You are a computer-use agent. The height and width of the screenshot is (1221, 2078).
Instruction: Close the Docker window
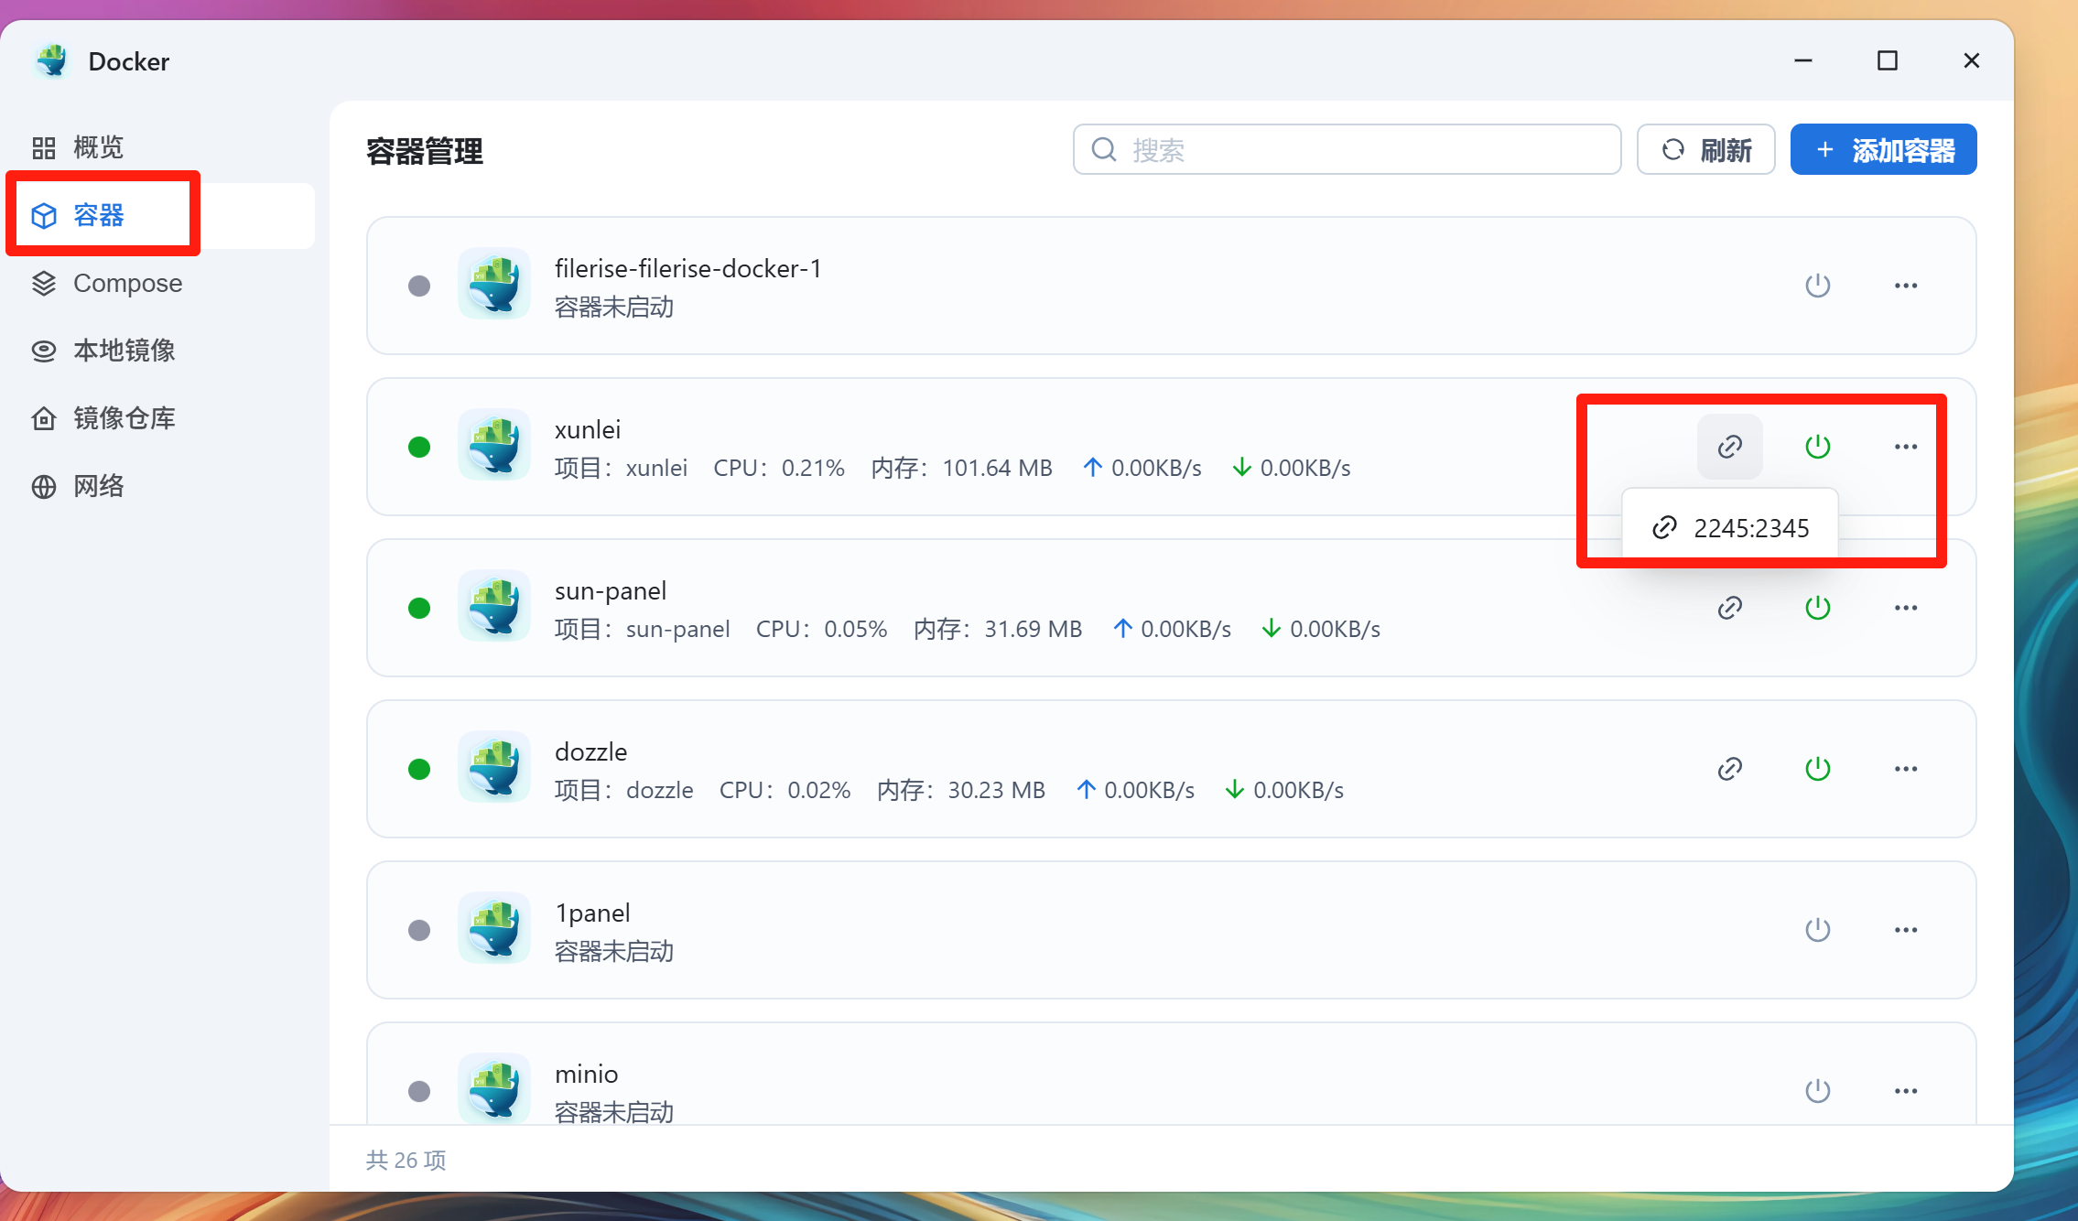pos(1971,60)
